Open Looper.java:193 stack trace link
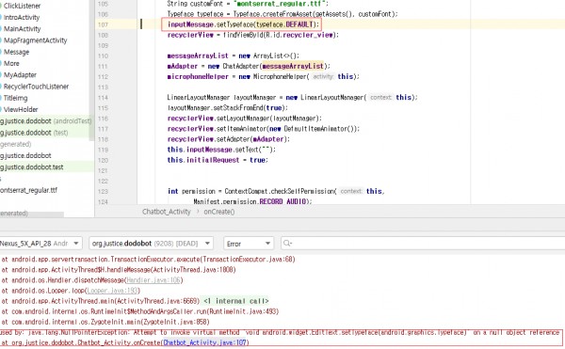 (x=112, y=291)
